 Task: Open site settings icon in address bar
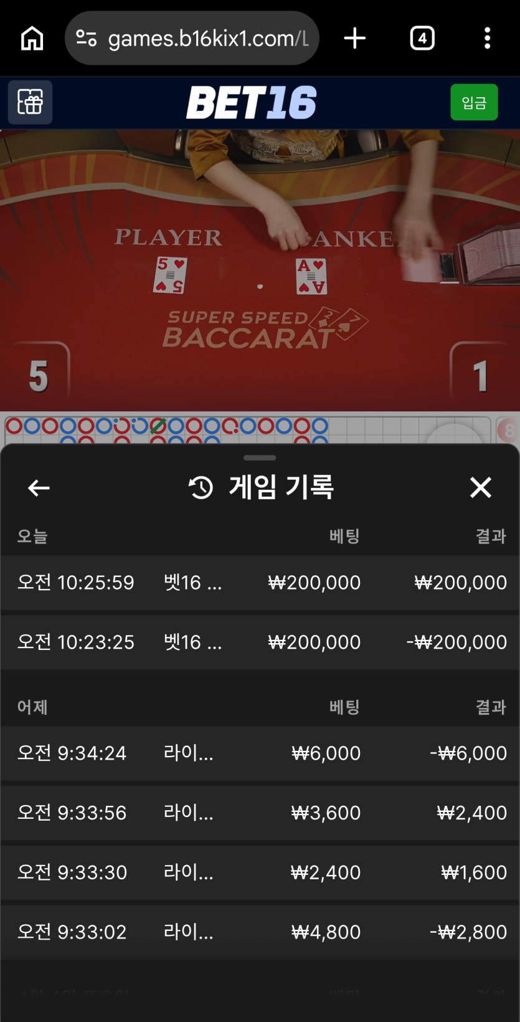(86, 39)
